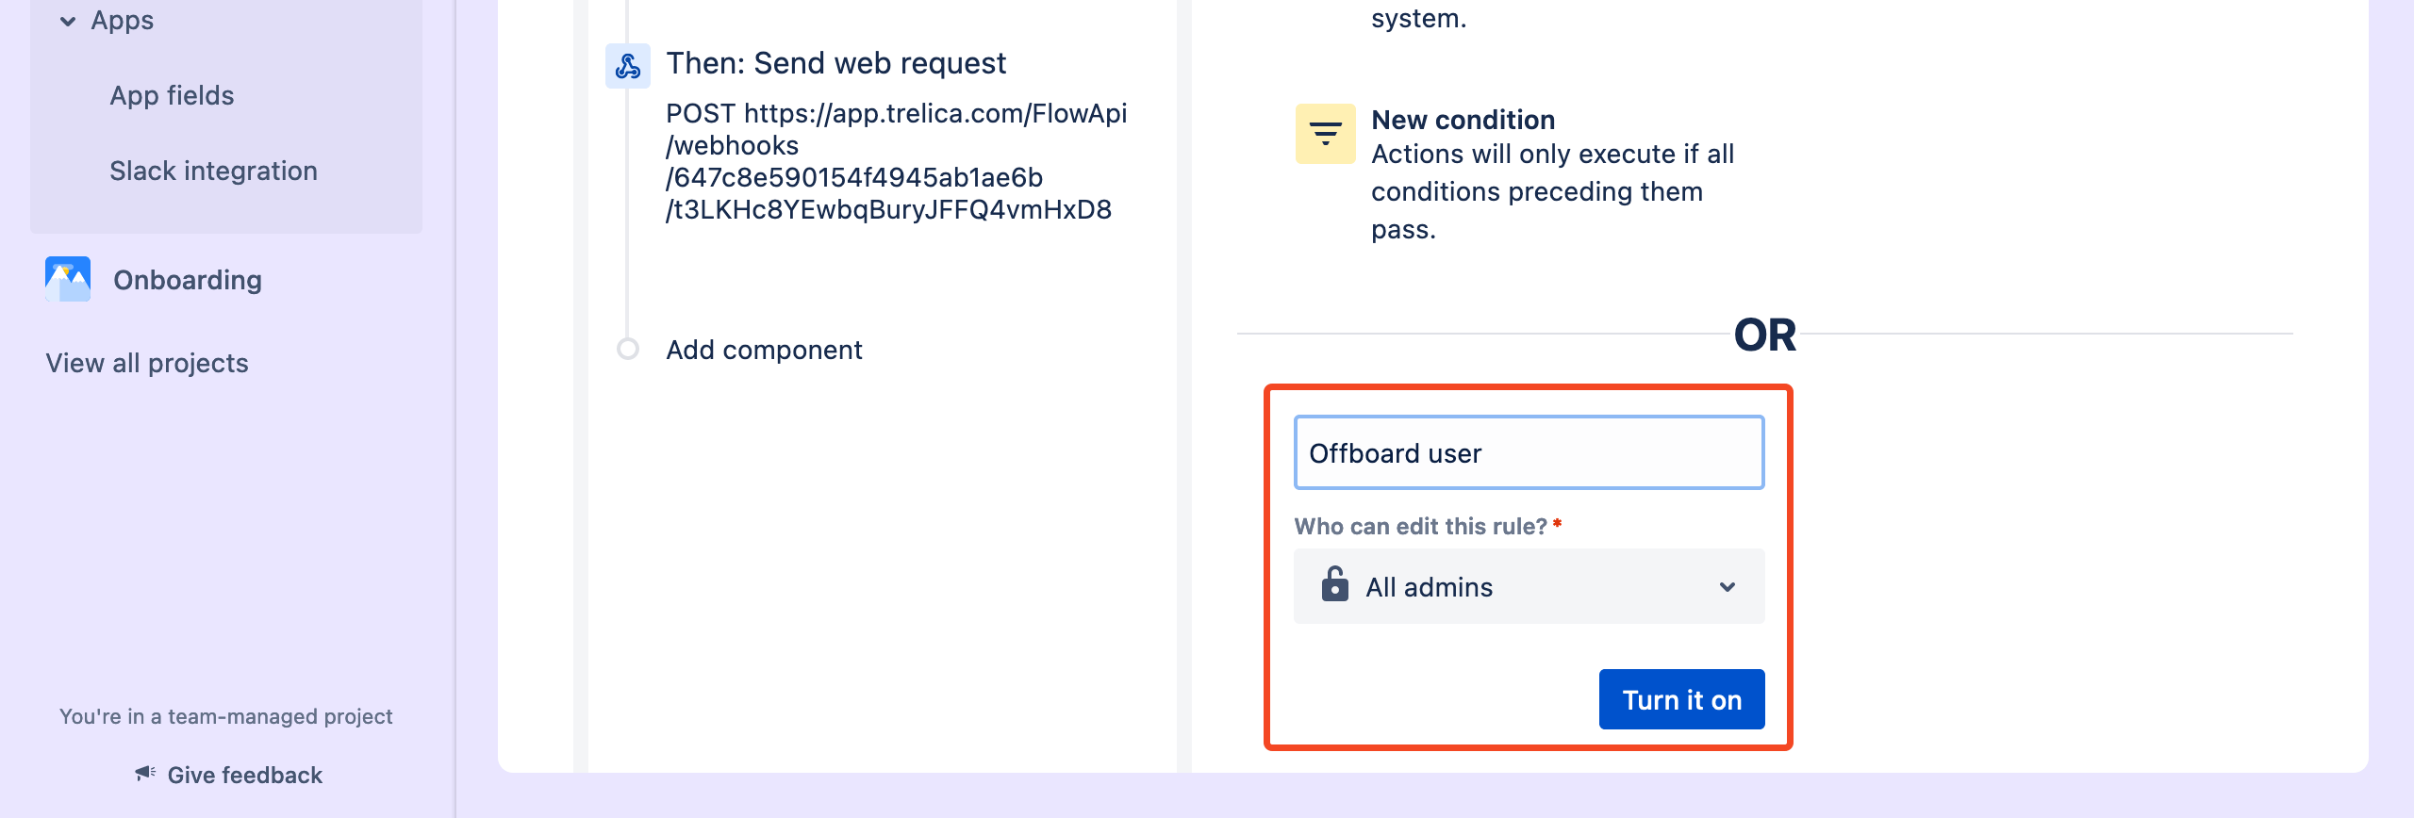Click 'Who can edit this rule?' label
The height and width of the screenshot is (818, 2414).
tap(1420, 526)
